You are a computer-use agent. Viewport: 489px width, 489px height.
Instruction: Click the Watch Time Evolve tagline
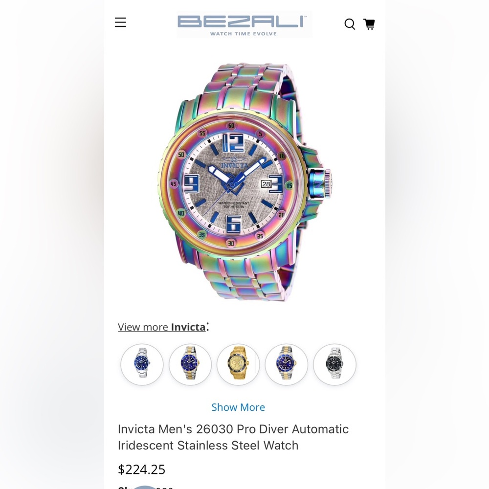click(243, 33)
